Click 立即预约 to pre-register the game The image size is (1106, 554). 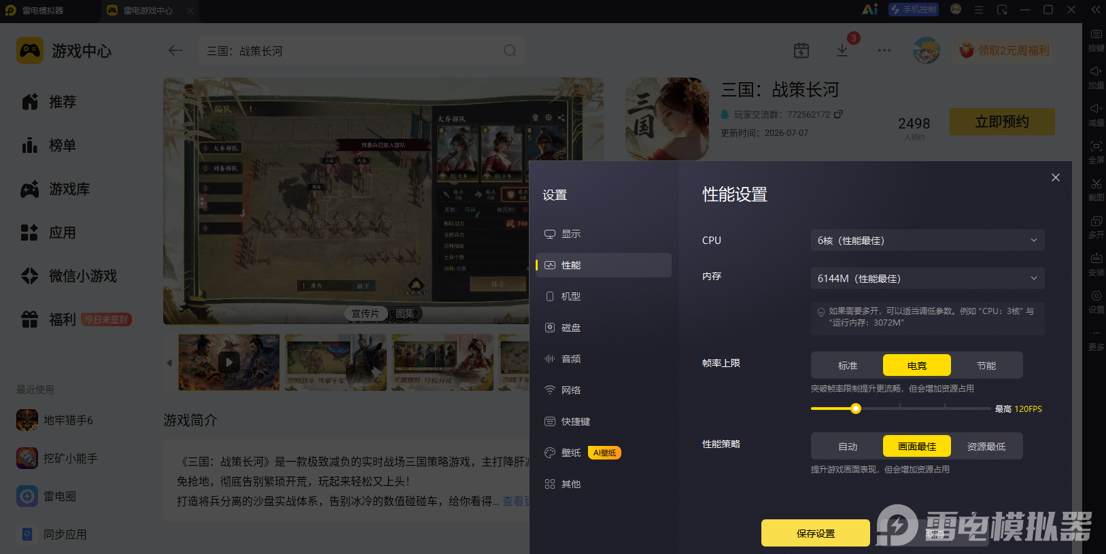[1002, 122]
